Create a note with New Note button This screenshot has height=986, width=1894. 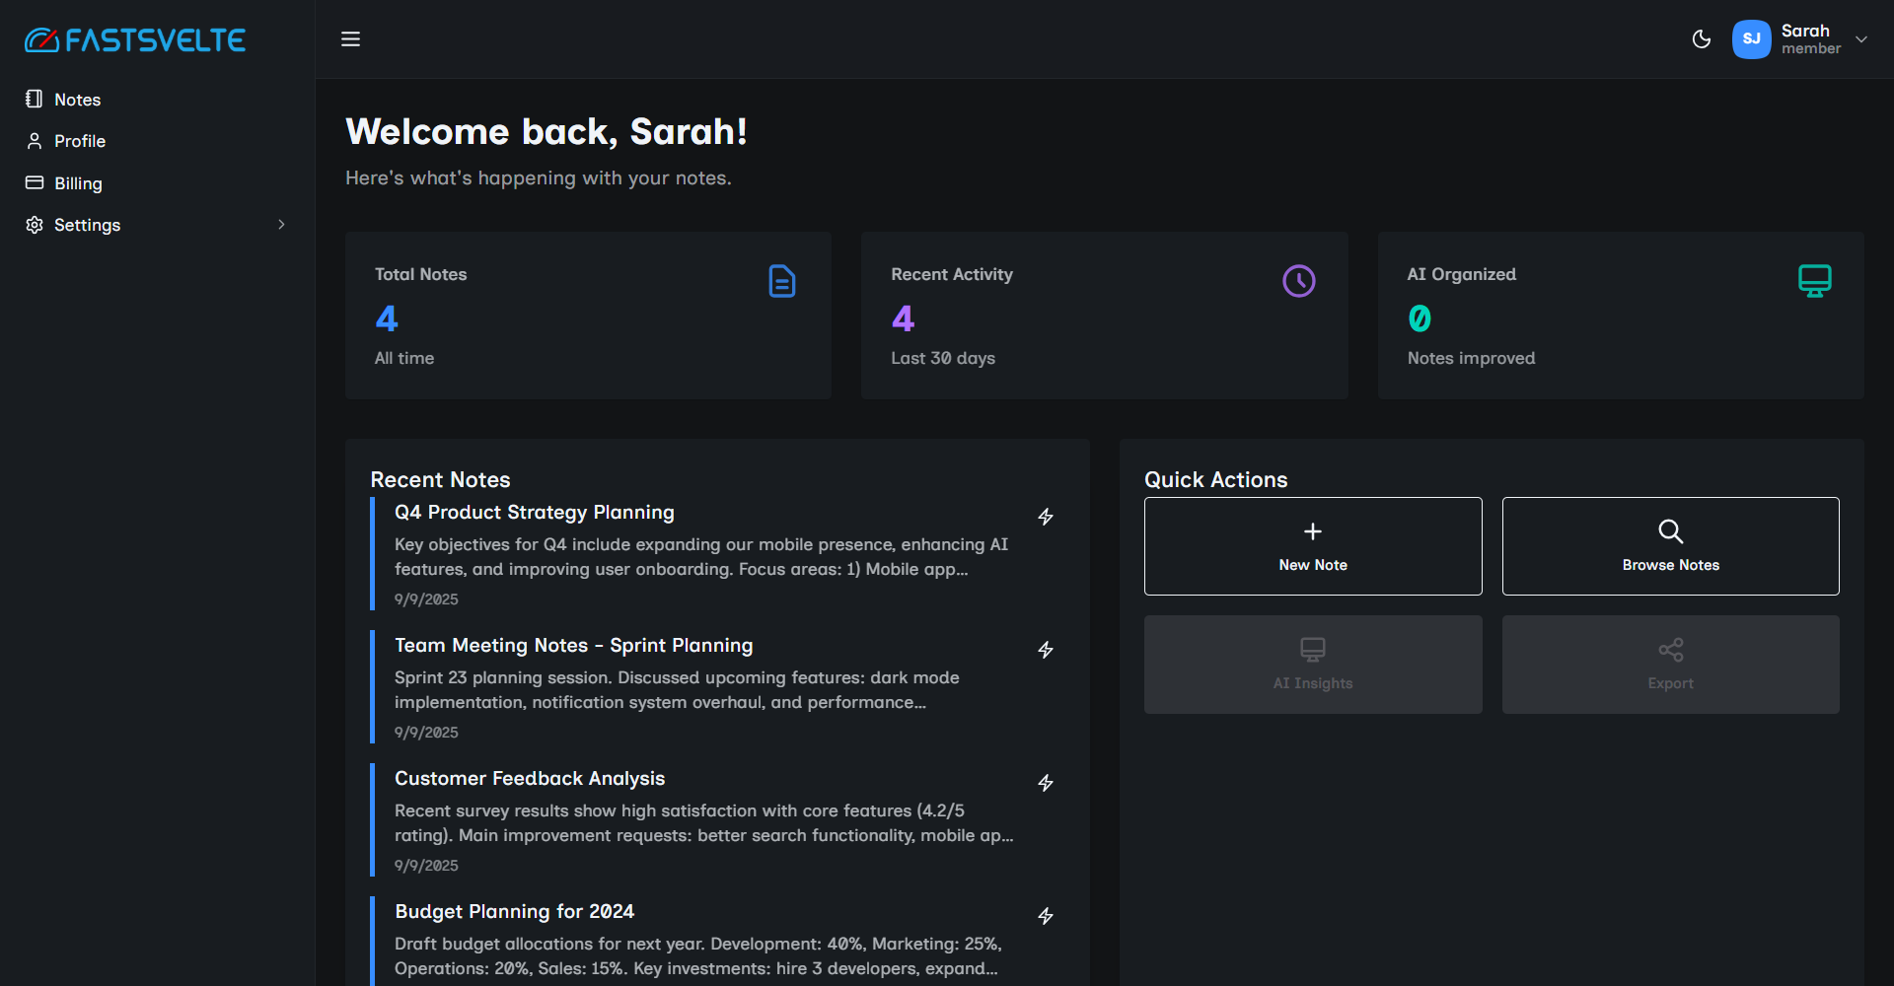pos(1312,546)
